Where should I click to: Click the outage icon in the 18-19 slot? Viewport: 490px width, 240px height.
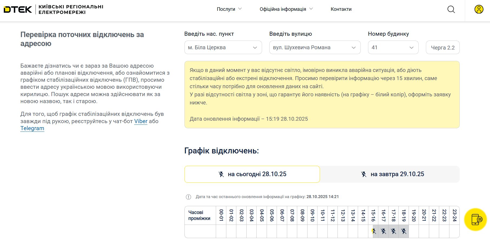[404, 231]
